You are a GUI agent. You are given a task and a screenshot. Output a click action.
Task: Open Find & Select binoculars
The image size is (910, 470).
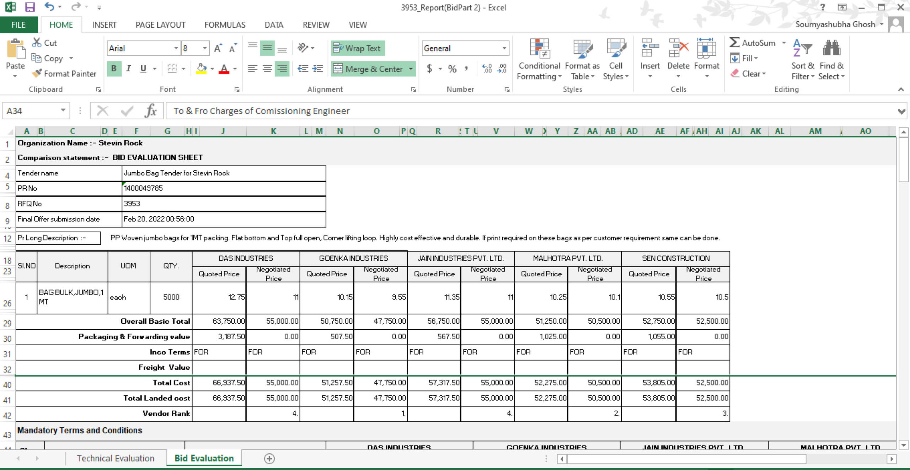coord(831,59)
